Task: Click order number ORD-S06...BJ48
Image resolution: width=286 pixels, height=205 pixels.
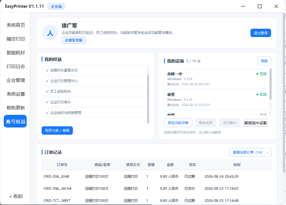Action: click(x=56, y=177)
